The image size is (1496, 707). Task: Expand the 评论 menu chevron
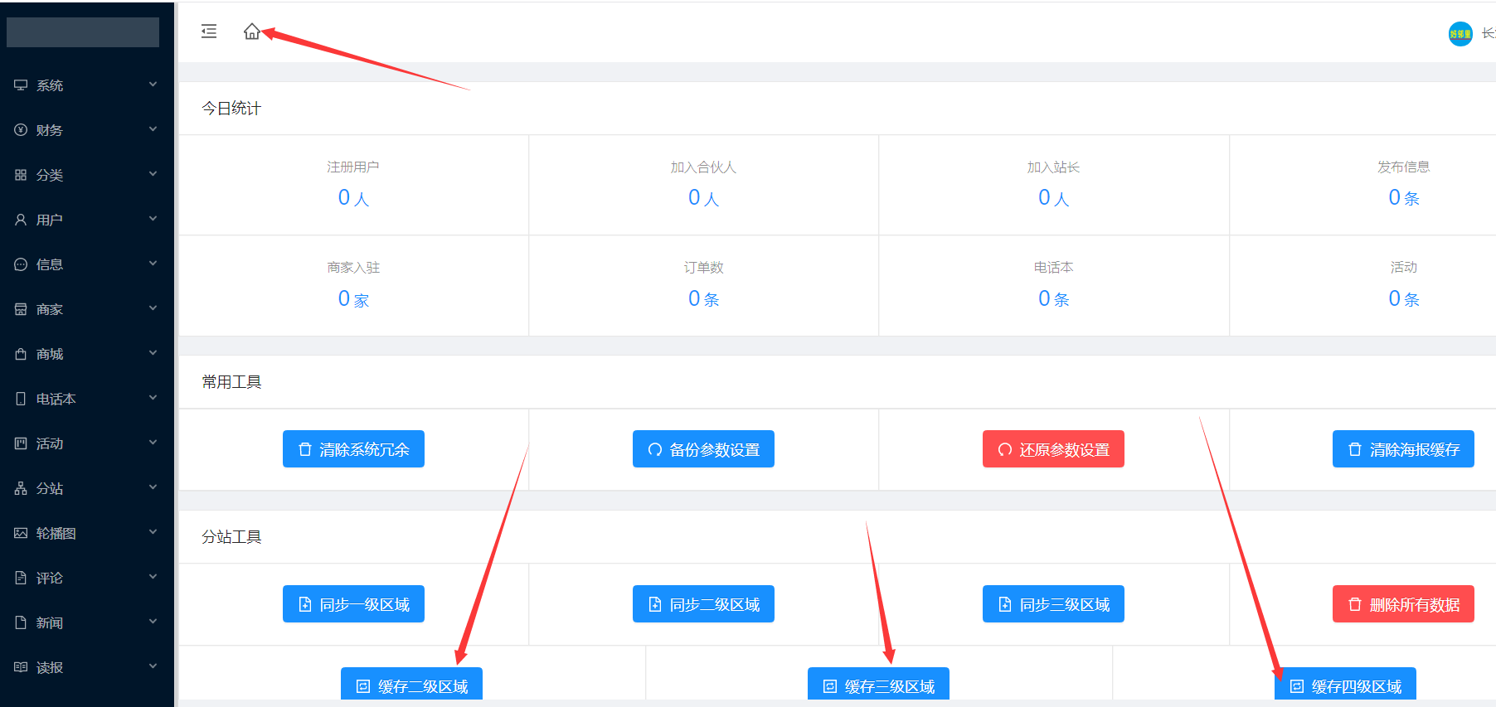click(x=153, y=577)
